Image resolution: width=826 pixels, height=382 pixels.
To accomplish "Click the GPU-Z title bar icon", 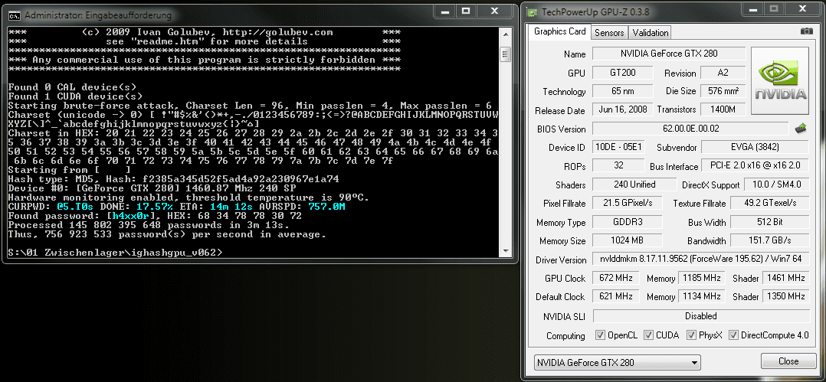I will point(532,11).
